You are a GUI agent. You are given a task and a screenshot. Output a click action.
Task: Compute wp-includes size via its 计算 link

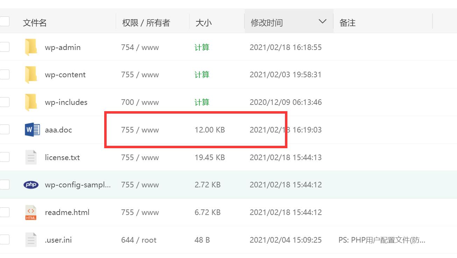point(202,102)
